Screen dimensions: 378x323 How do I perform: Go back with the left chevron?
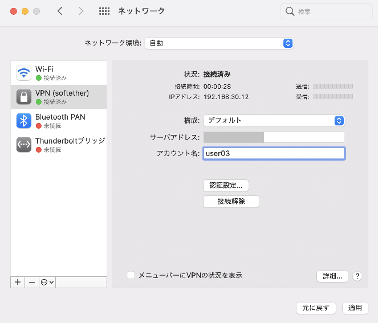[x=60, y=11]
